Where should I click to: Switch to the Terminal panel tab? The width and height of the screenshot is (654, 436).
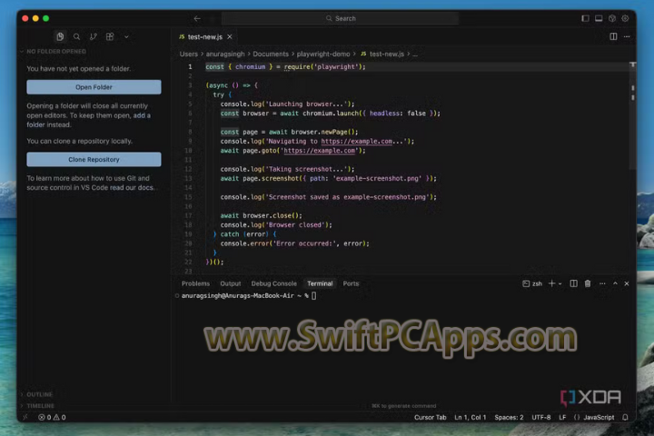click(x=320, y=283)
